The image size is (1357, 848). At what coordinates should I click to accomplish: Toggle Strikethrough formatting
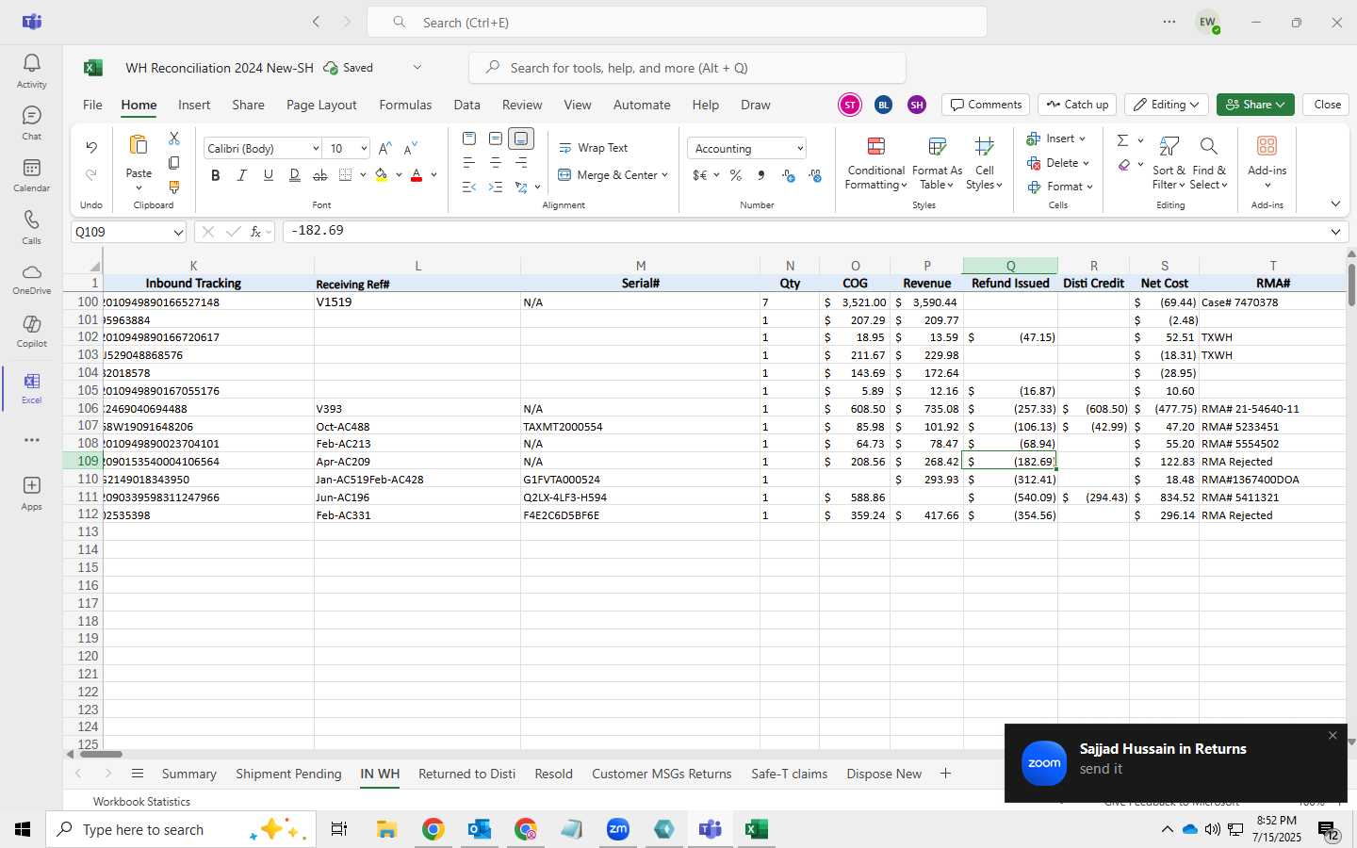(x=320, y=175)
